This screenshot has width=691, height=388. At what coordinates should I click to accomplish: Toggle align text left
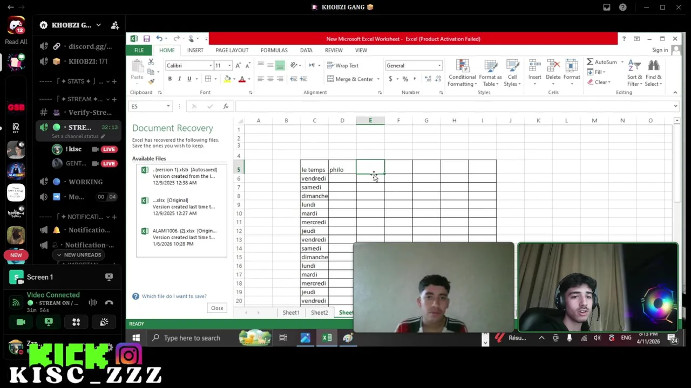(260, 79)
